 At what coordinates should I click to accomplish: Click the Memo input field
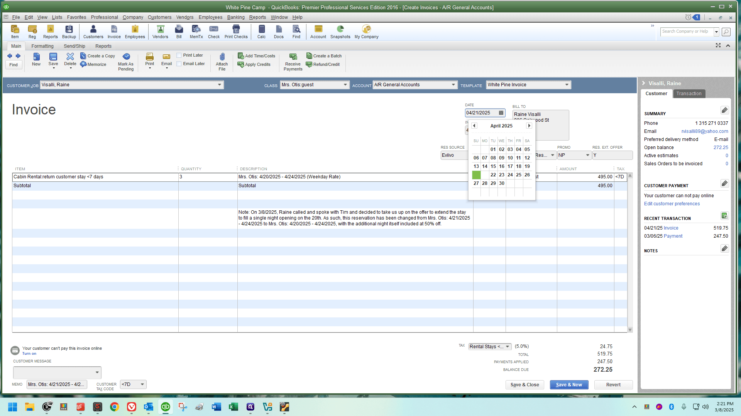pyautogui.click(x=57, y=384)
